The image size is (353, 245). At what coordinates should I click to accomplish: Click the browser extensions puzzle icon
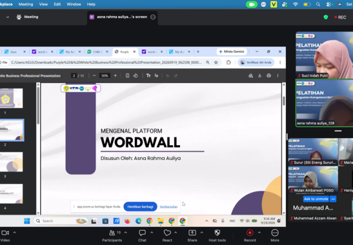[x=229, y=63]
